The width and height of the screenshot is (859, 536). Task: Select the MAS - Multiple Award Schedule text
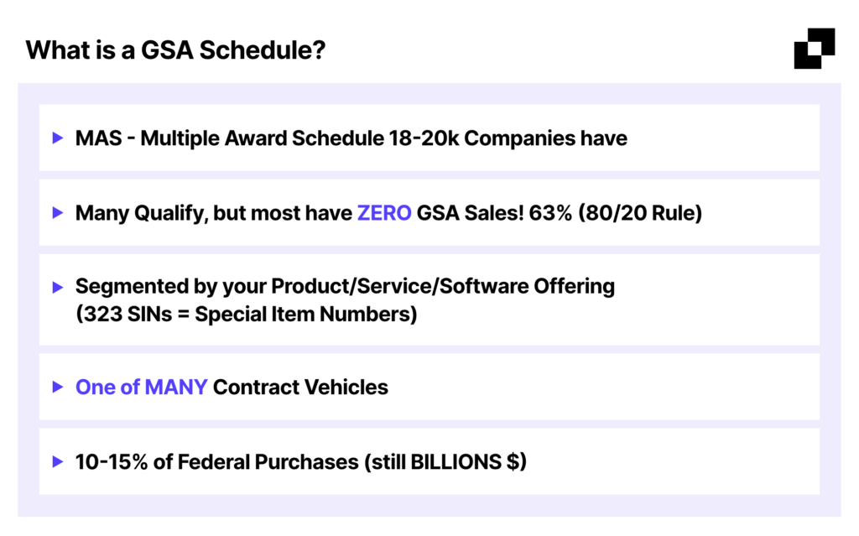tap(230, 138)
